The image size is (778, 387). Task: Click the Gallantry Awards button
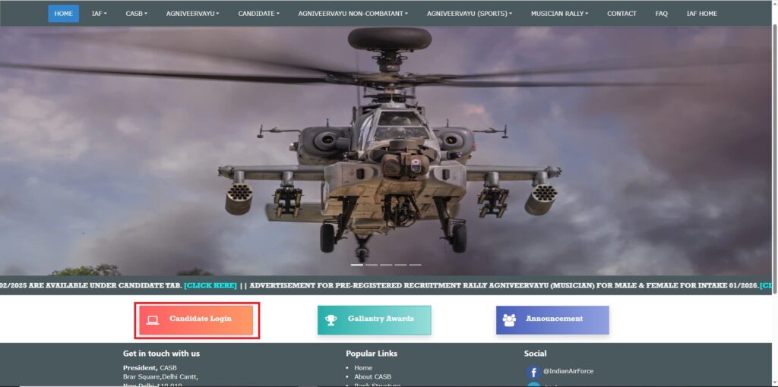click(374, 319)
